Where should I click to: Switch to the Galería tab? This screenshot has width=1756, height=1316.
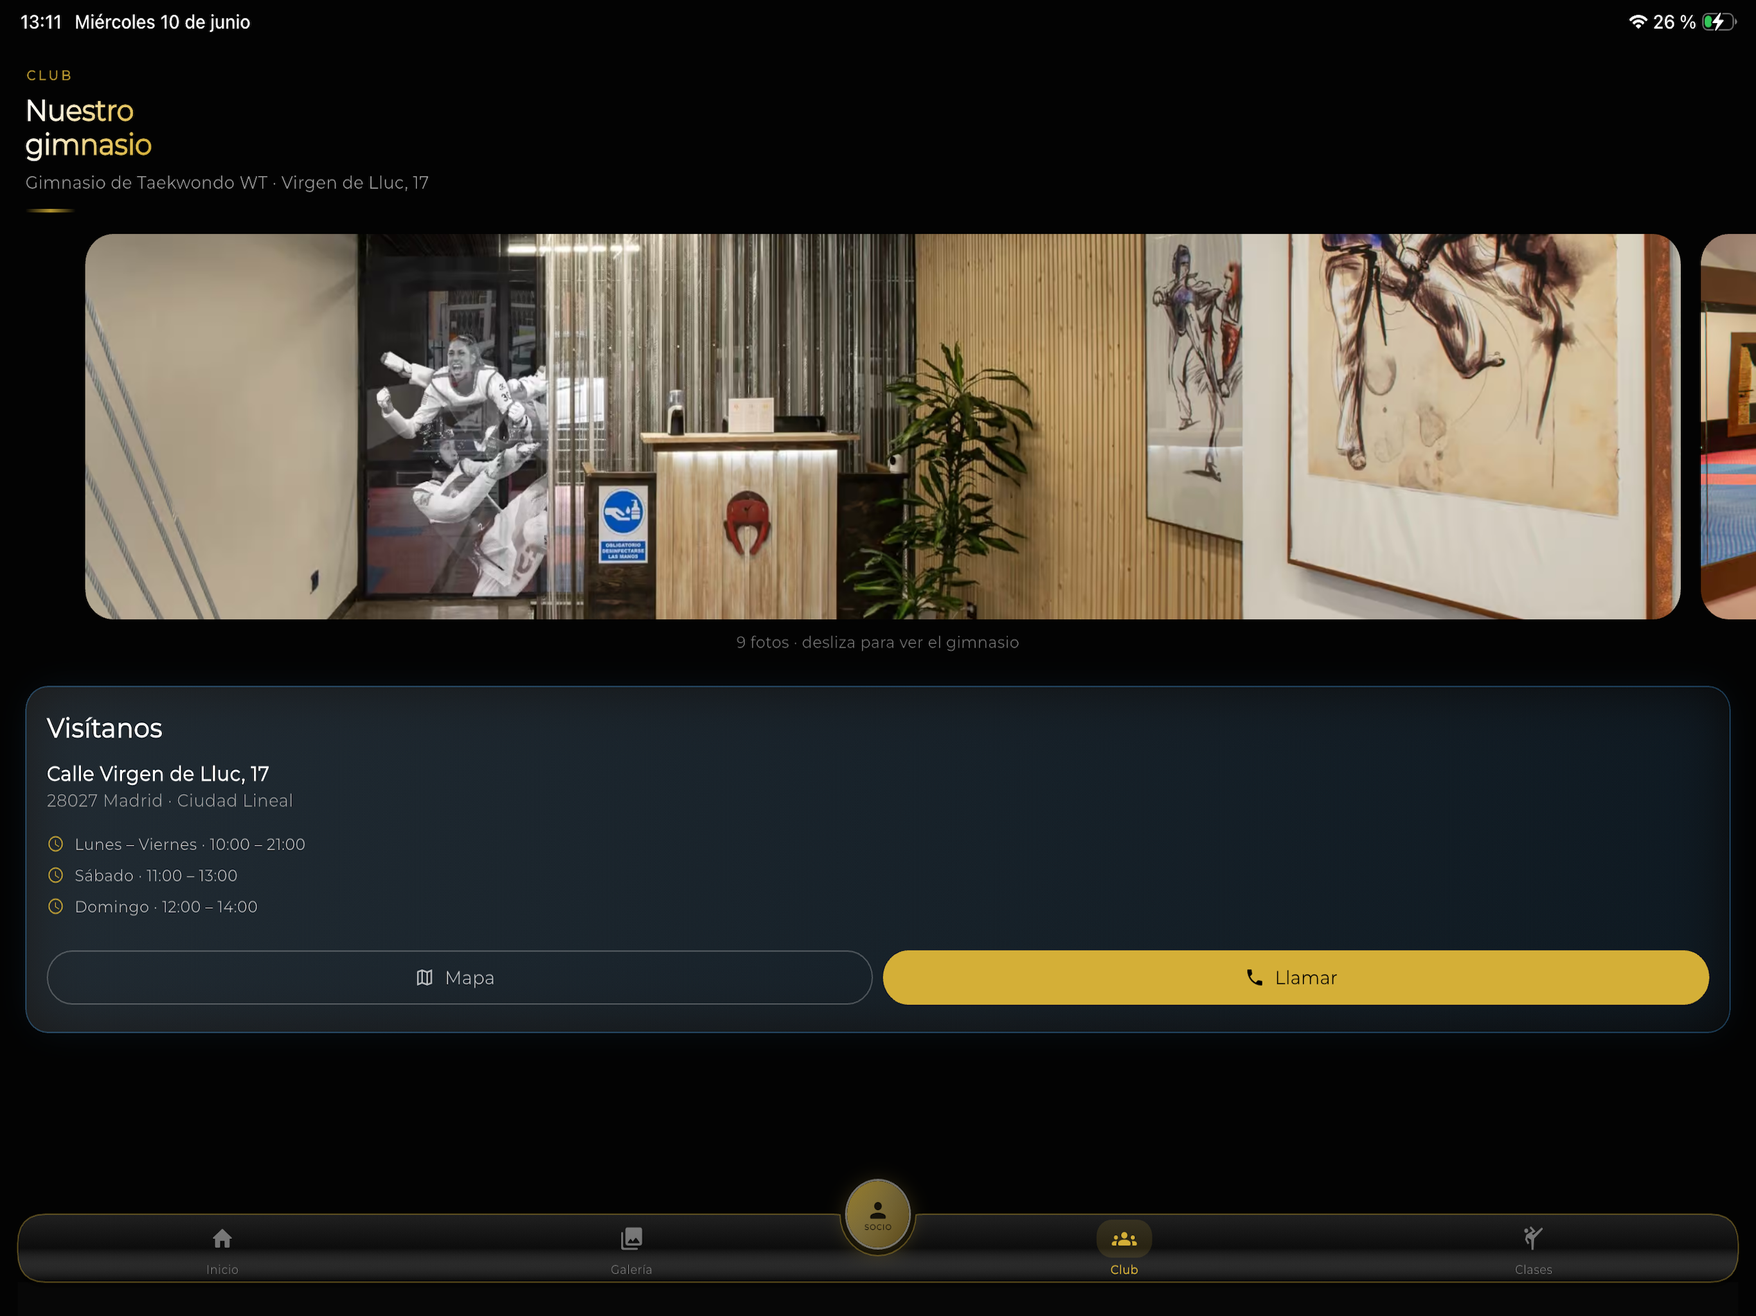click(x=631, y=1251)
